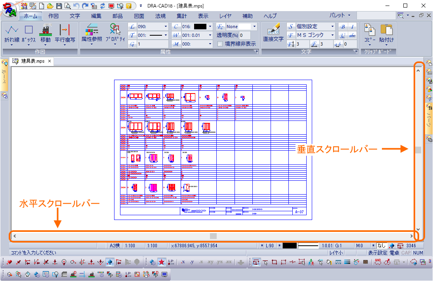This screenshot has width=433, height=281.
Task: Open the line type 001 dropdown
Action: [x=166, y=35]
